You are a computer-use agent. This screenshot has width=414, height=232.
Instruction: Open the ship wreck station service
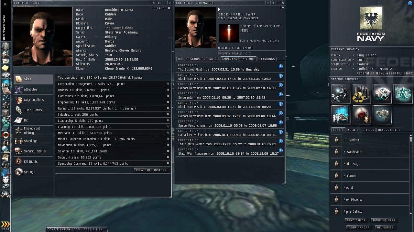point(382,114)
